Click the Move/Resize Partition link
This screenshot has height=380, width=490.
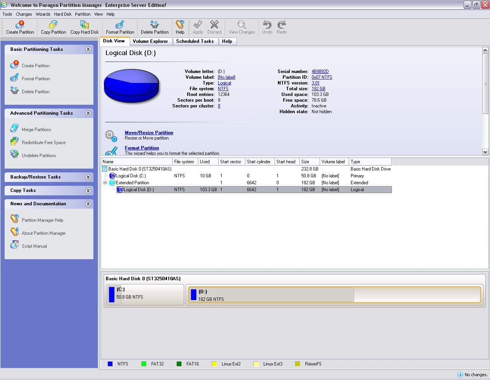(149, 133)
